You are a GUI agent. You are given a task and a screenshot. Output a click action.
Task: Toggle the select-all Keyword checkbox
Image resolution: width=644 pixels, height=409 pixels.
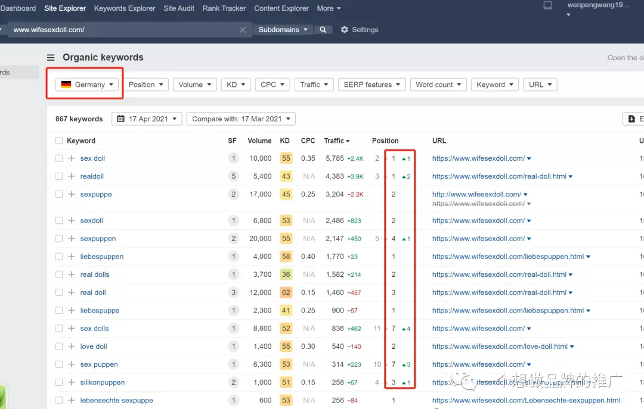(59, 141)
